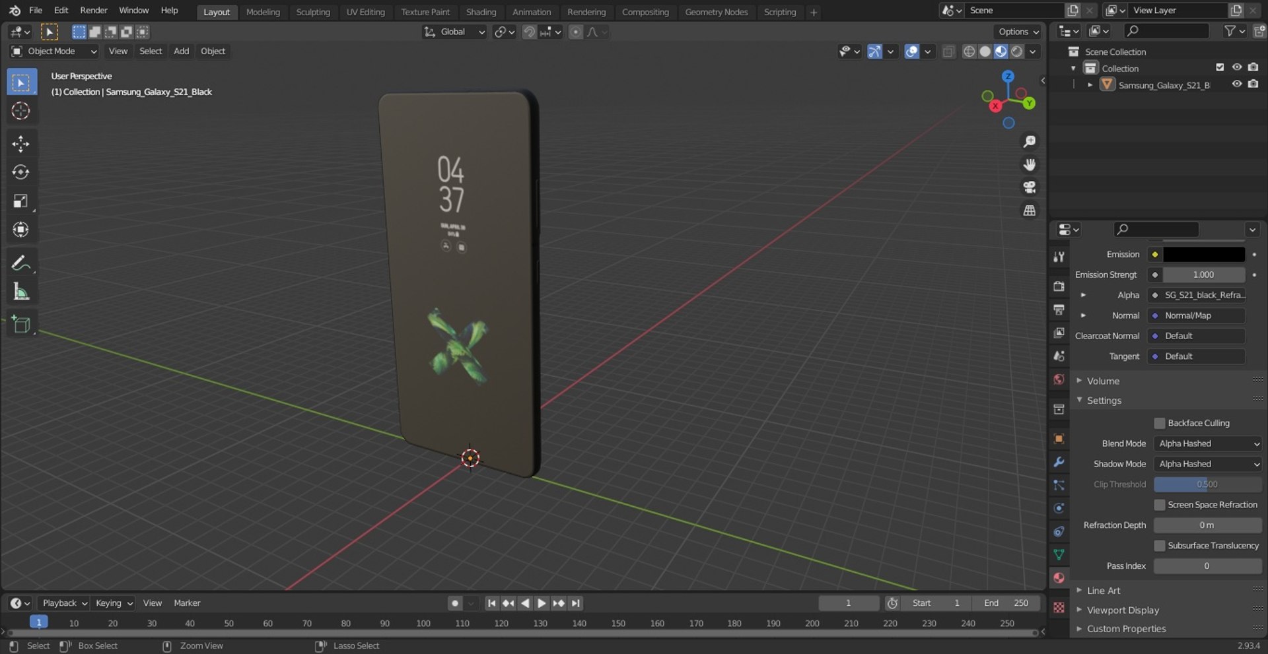Adjust the Emission Strength slider

pos(1204,275)
